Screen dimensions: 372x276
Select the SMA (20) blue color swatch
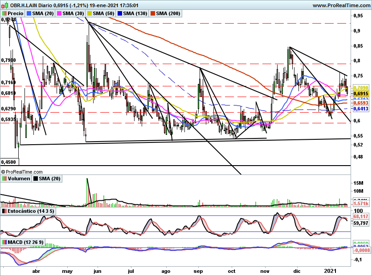[x=29, y=13]
